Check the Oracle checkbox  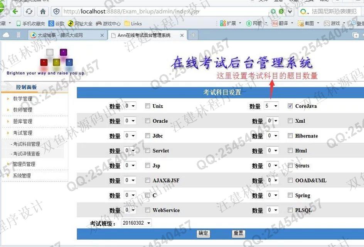pyautogui.click(x=147, y=120)
